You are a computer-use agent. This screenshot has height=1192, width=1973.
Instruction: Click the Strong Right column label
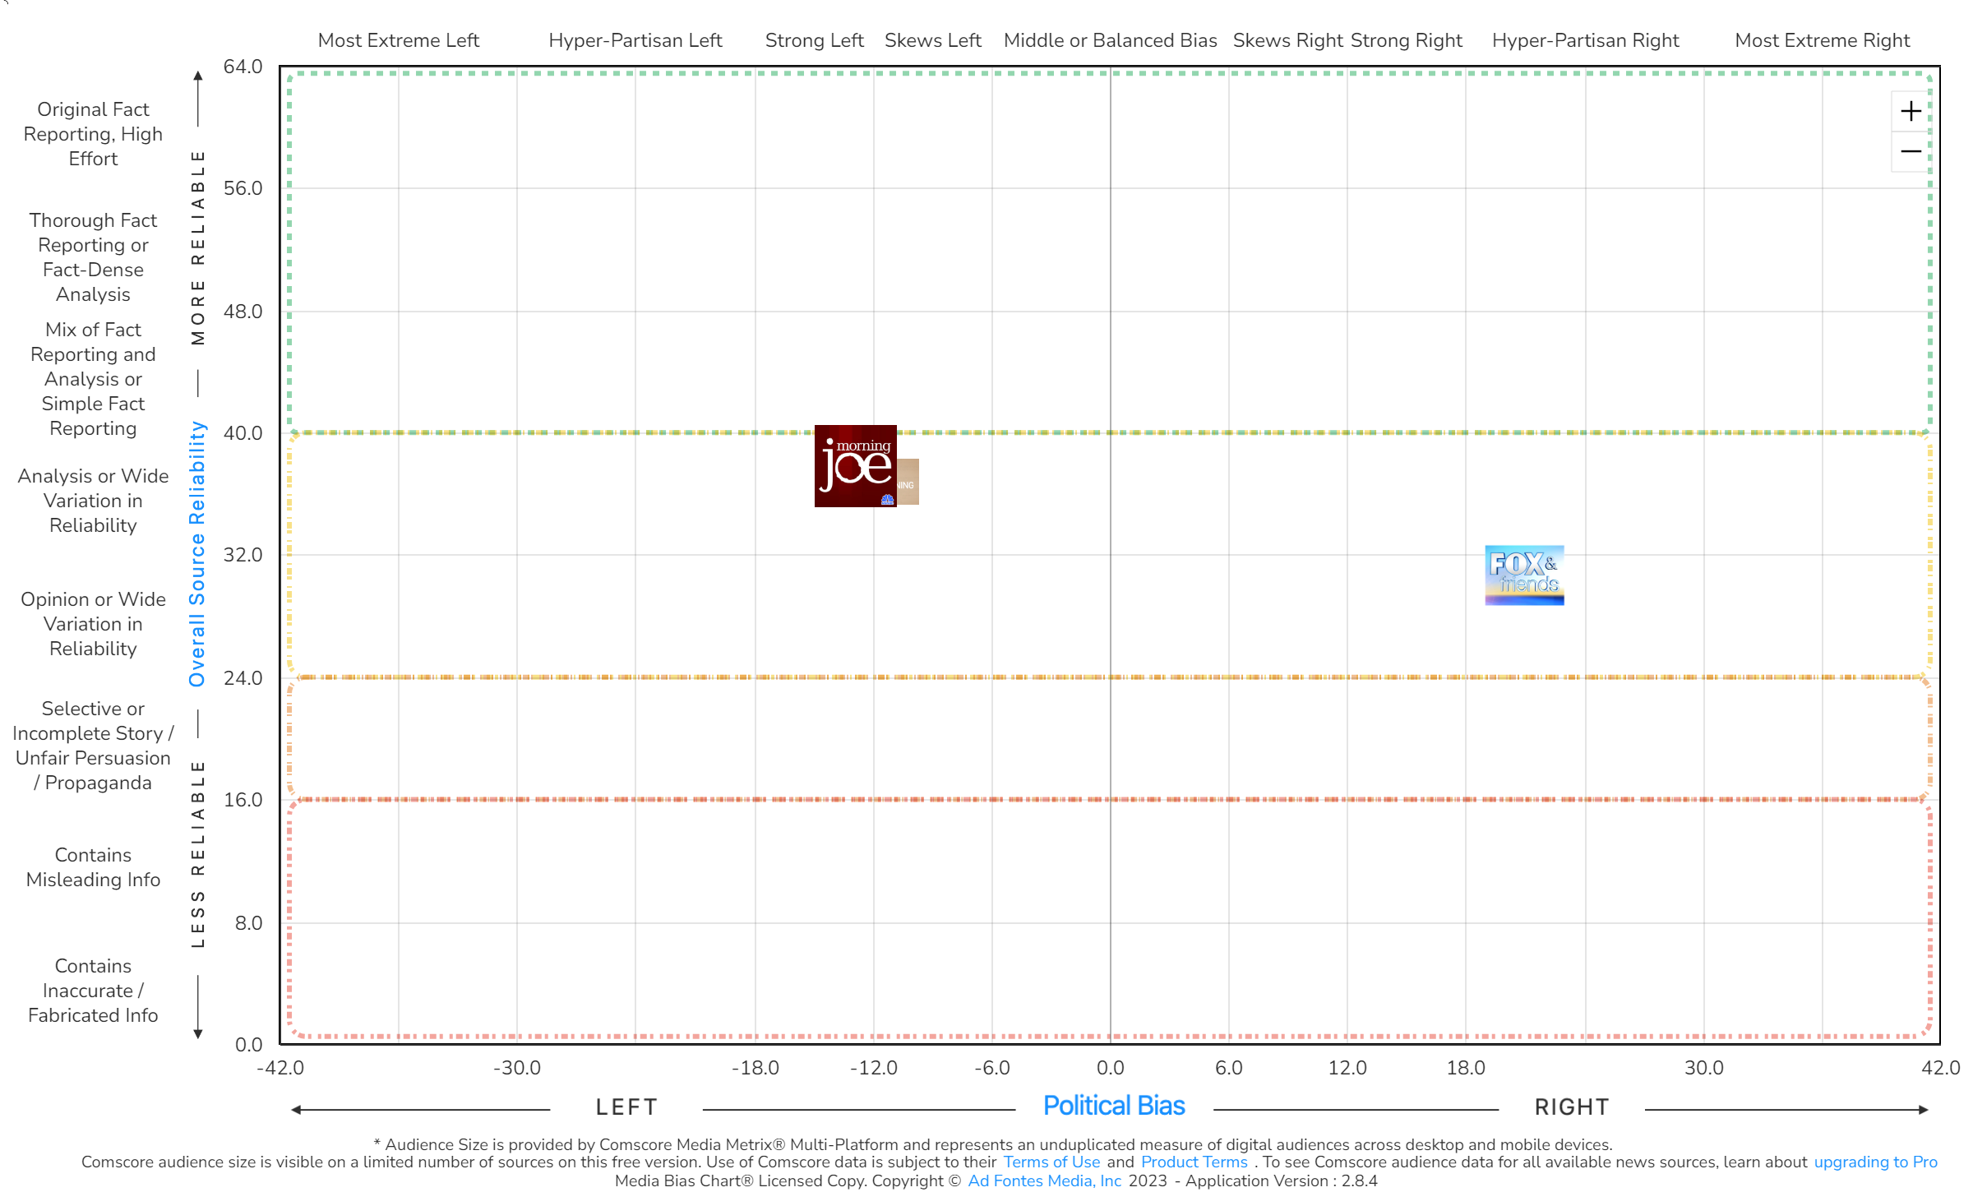click(1407, 40)
